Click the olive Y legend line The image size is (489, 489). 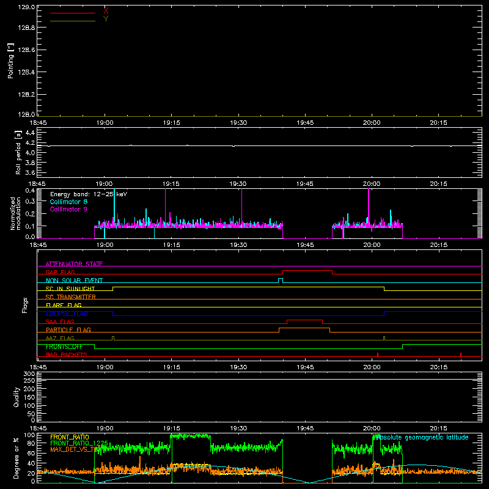[73, 21]
